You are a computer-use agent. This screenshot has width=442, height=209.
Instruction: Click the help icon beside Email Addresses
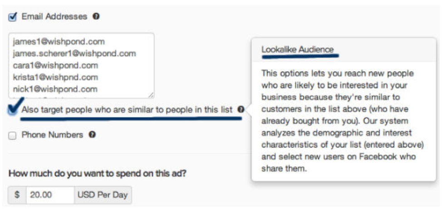tap(96, 17)
